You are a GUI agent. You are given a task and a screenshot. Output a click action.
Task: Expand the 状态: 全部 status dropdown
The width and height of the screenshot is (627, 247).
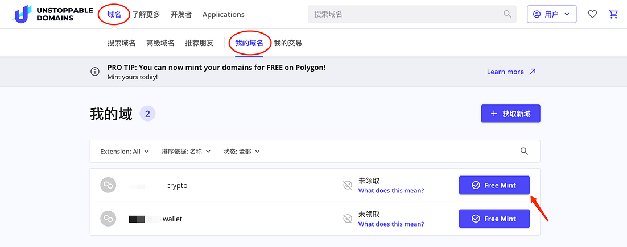point(241,152)
